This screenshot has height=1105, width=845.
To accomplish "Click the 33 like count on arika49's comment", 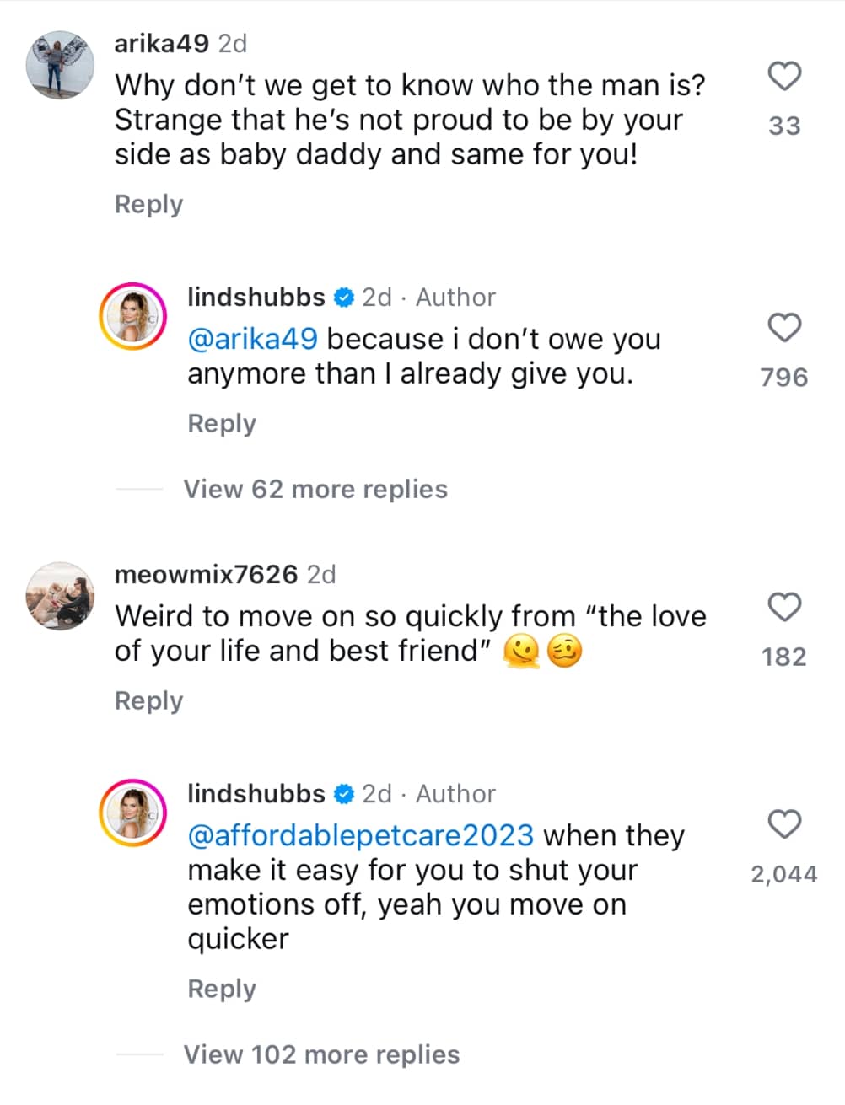I will click(x=783, y=125).
